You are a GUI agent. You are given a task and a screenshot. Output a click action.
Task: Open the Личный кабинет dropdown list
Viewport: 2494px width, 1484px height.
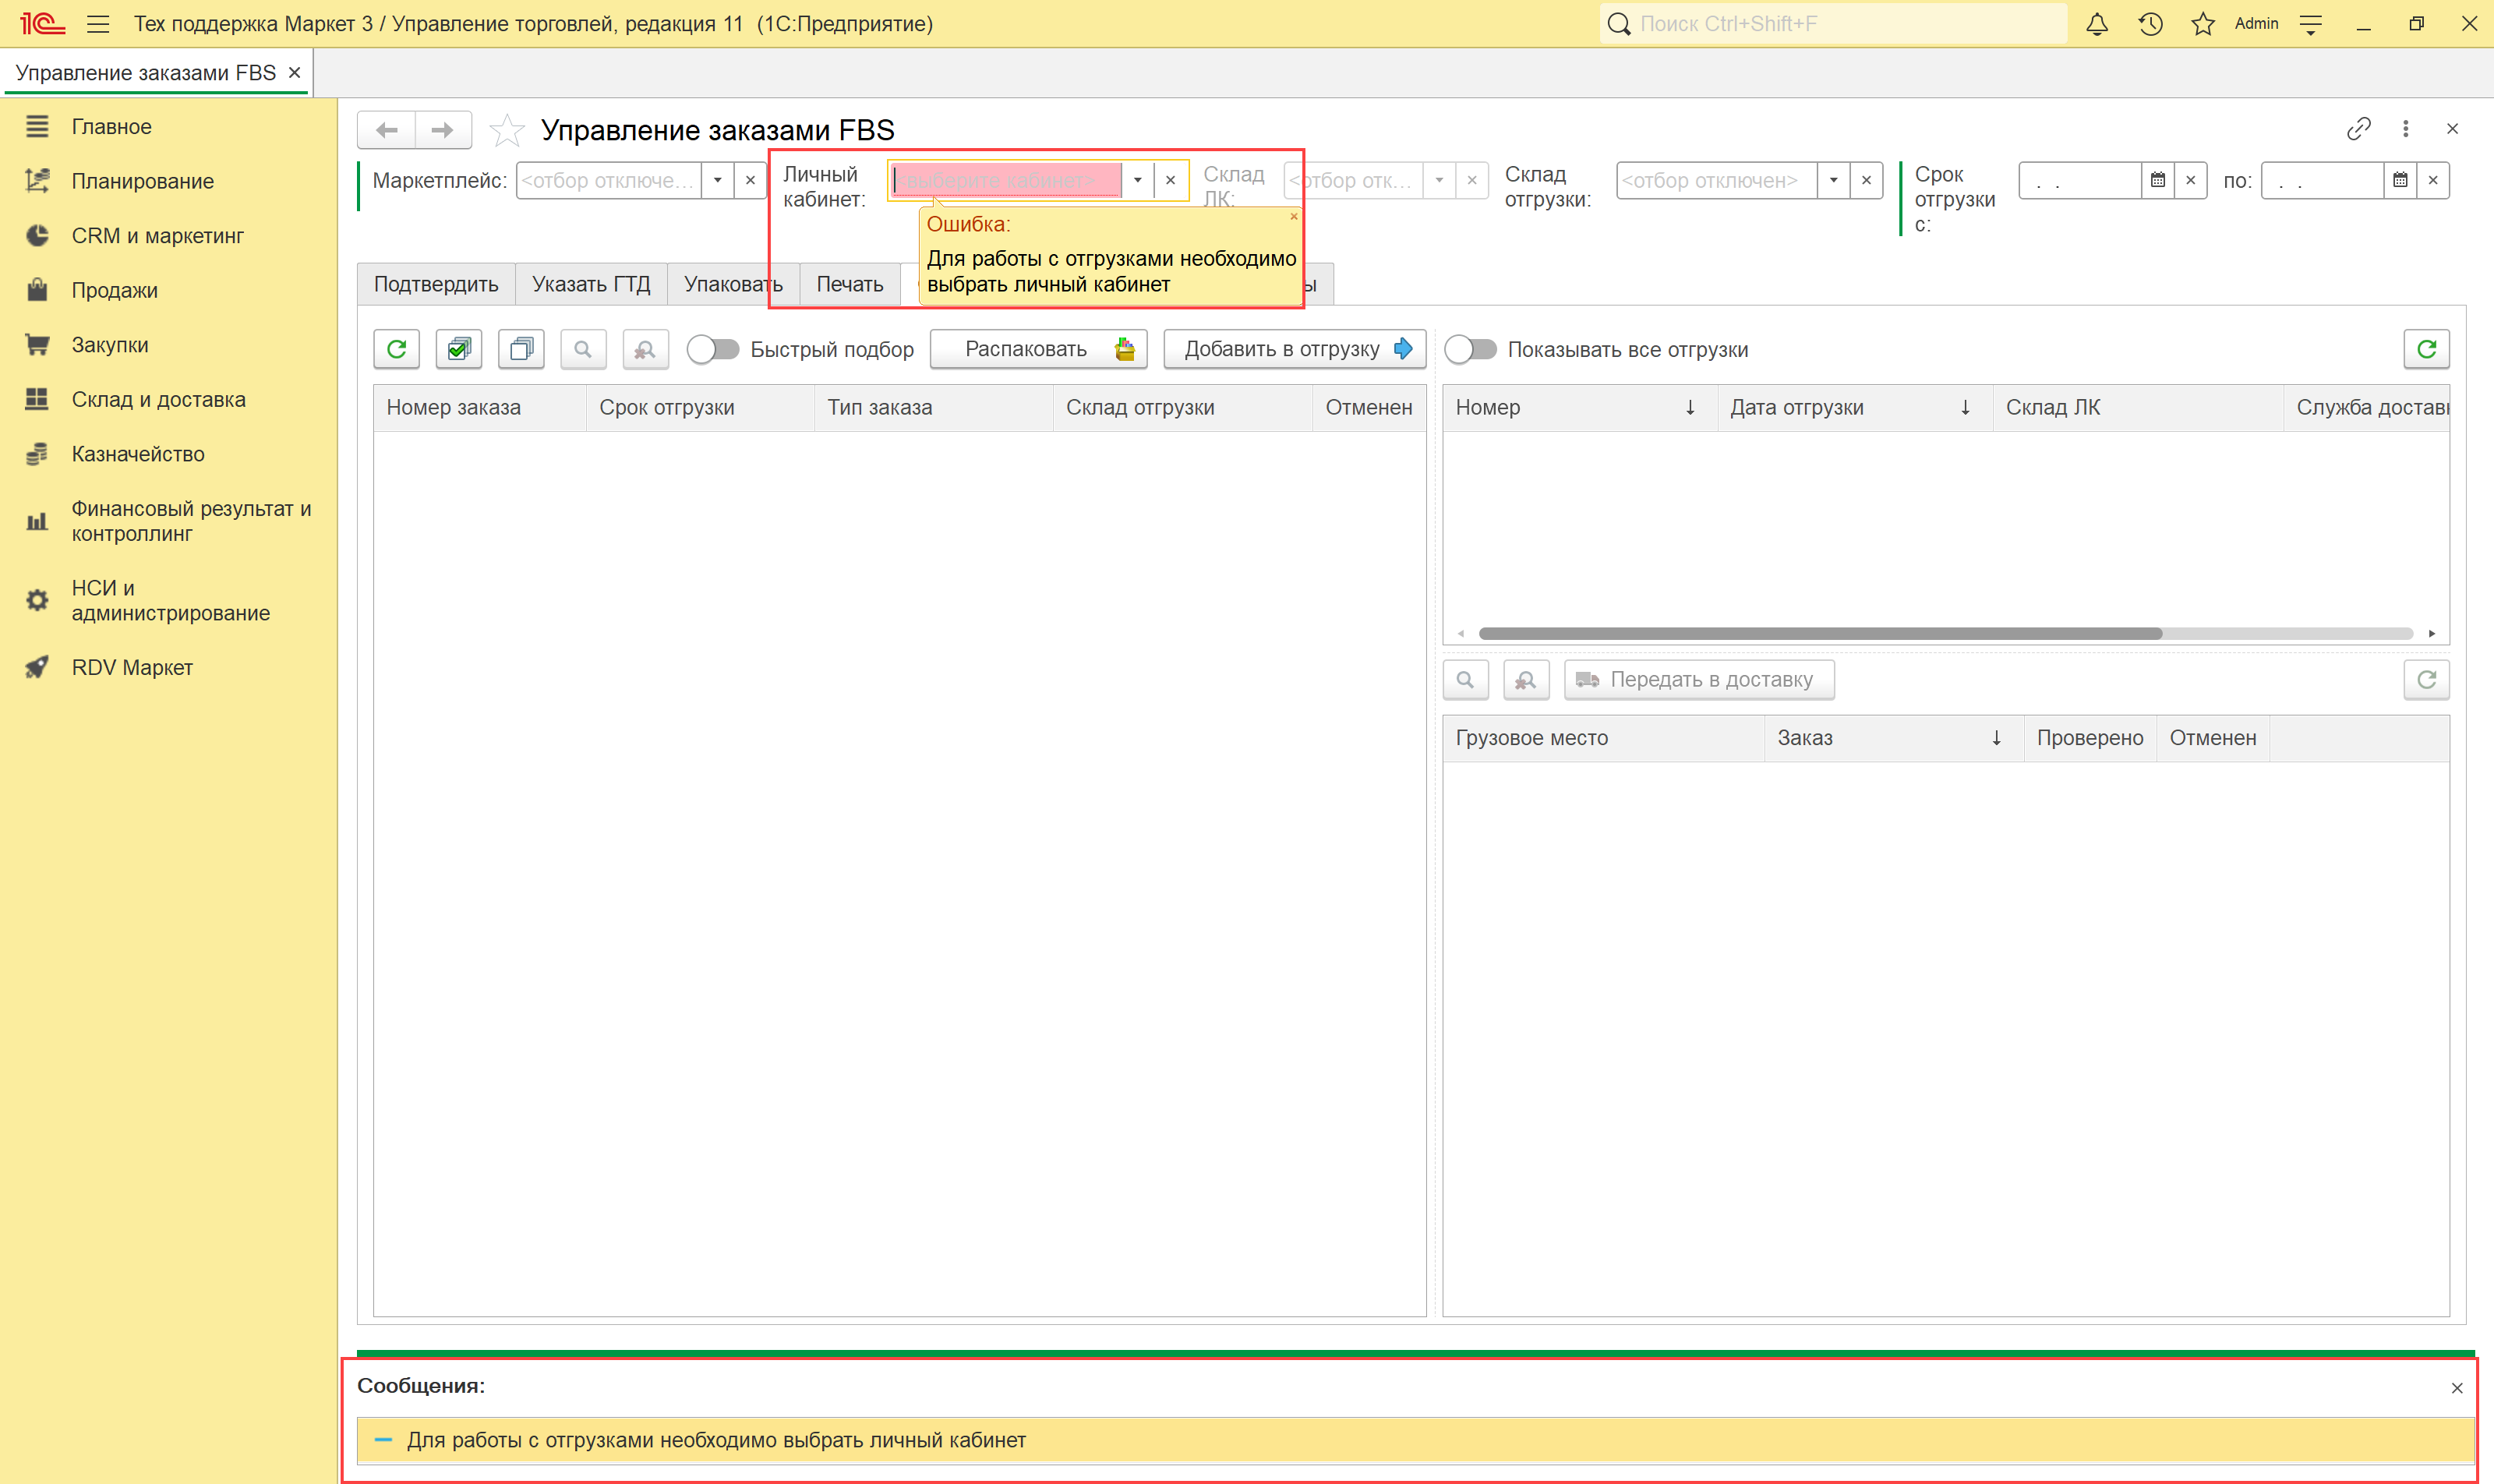[1137, 181]
